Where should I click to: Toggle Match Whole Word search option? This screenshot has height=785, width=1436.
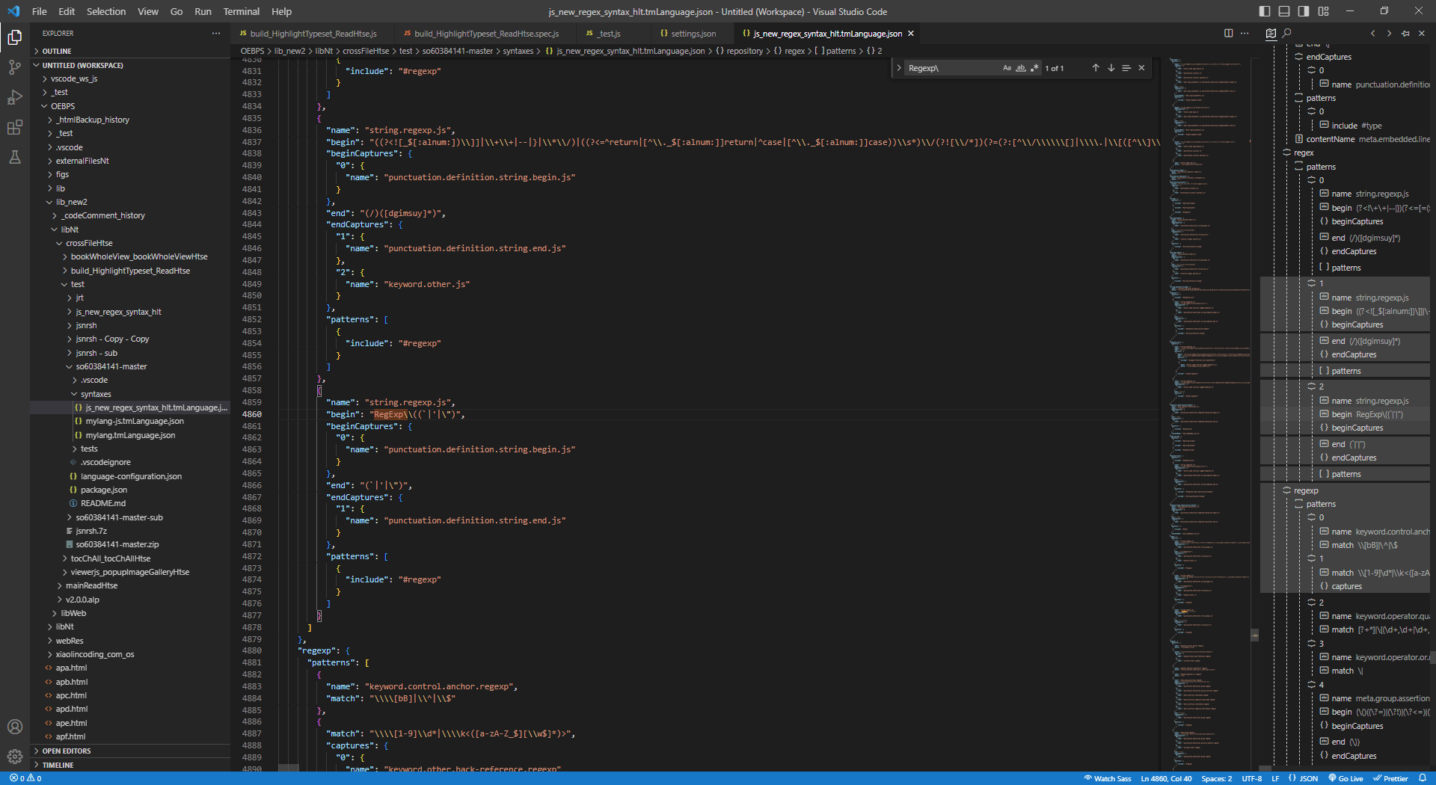[1020, 67]
